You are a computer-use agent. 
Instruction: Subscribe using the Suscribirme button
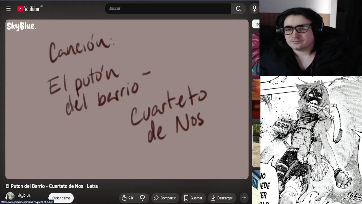61,198
